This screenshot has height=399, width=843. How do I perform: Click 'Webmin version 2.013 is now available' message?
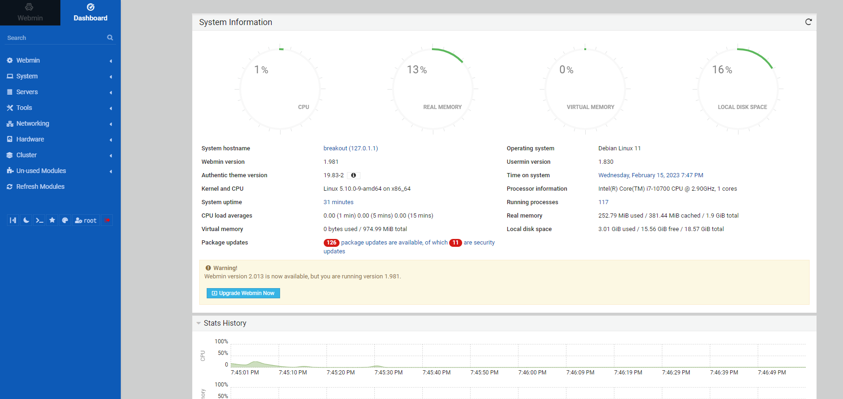[x=302, y=277]
